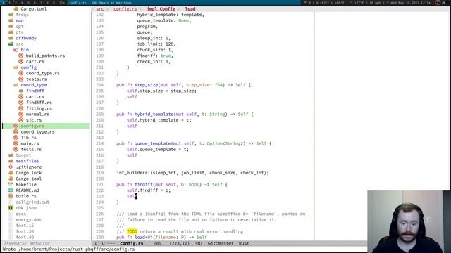Click the qffbuddy folder icon
451x253 pixels.
point(11,38)
